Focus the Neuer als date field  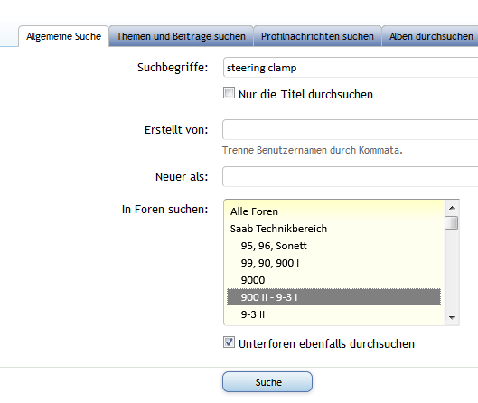tap(351, 176)
